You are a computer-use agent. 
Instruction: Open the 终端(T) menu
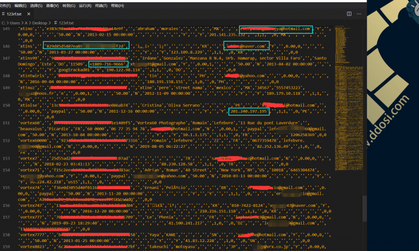point(101,6)
